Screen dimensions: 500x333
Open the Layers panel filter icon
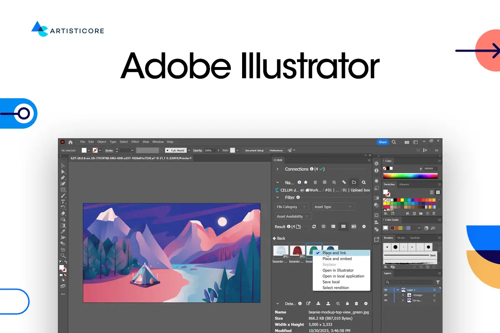point(437,282)
